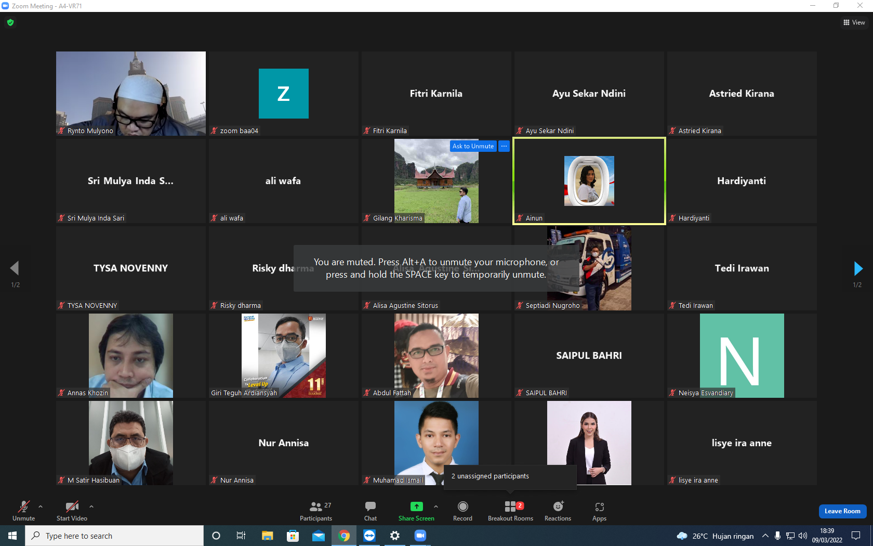Open more options on Gilang Kharisma's tile

(x=504, y=146)
